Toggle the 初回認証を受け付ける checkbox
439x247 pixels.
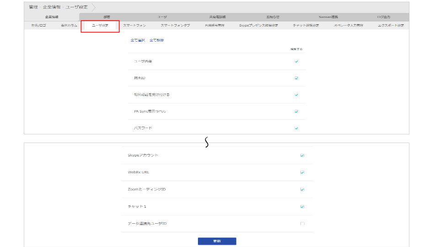296,95
